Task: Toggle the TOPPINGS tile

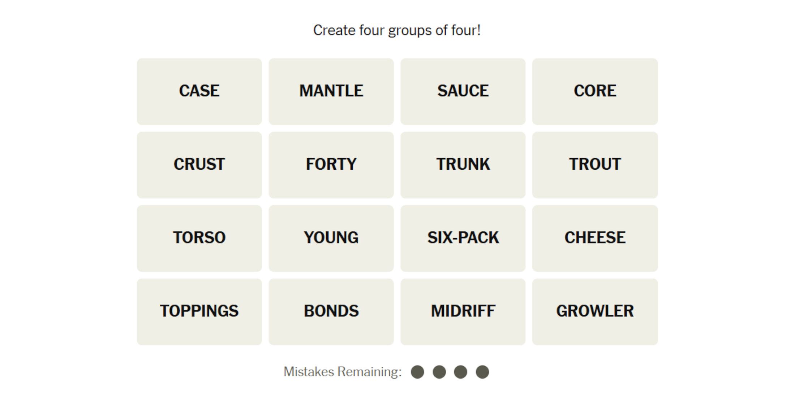Action: coord(199,311)
